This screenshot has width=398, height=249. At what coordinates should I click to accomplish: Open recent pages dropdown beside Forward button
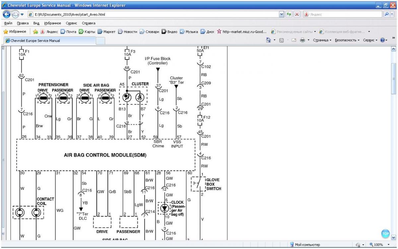[22, 15]
